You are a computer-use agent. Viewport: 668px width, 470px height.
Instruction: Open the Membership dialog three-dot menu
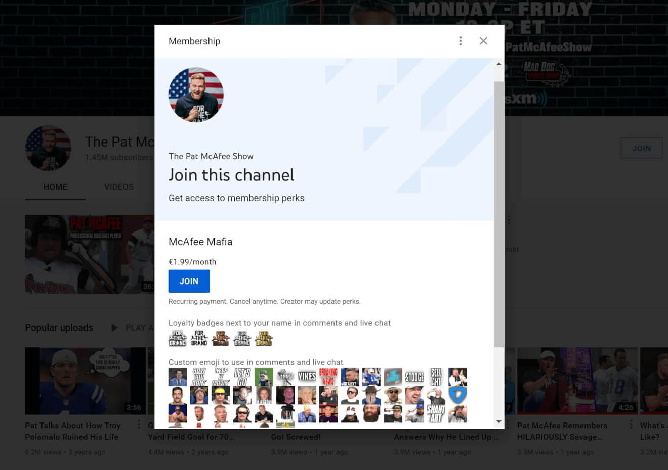coord(460,41)
